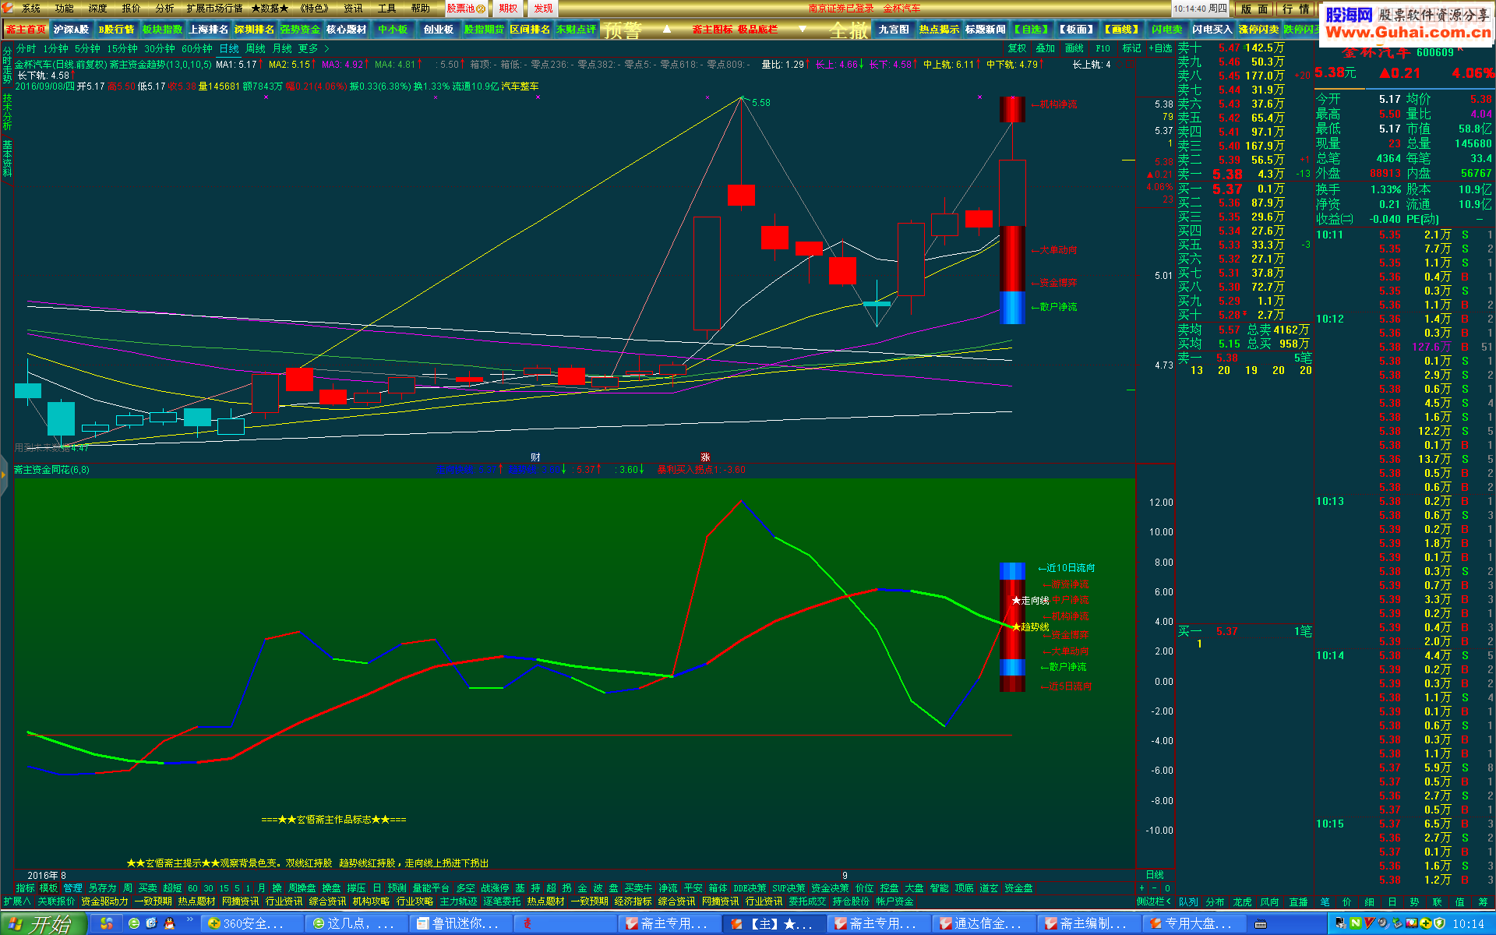
Task: Select the 月线 chart period
Action: 282,48
